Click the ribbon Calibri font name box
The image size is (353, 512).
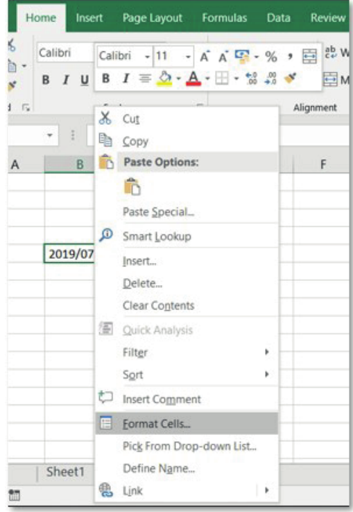pos(65,53)
